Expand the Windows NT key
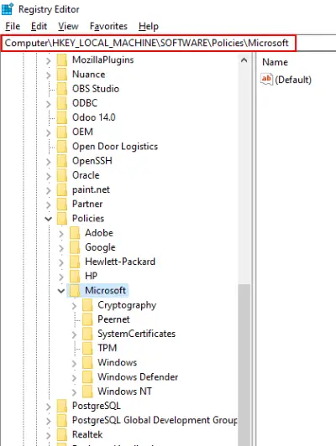The image size is (336, 446). click(x=74, y=392)
